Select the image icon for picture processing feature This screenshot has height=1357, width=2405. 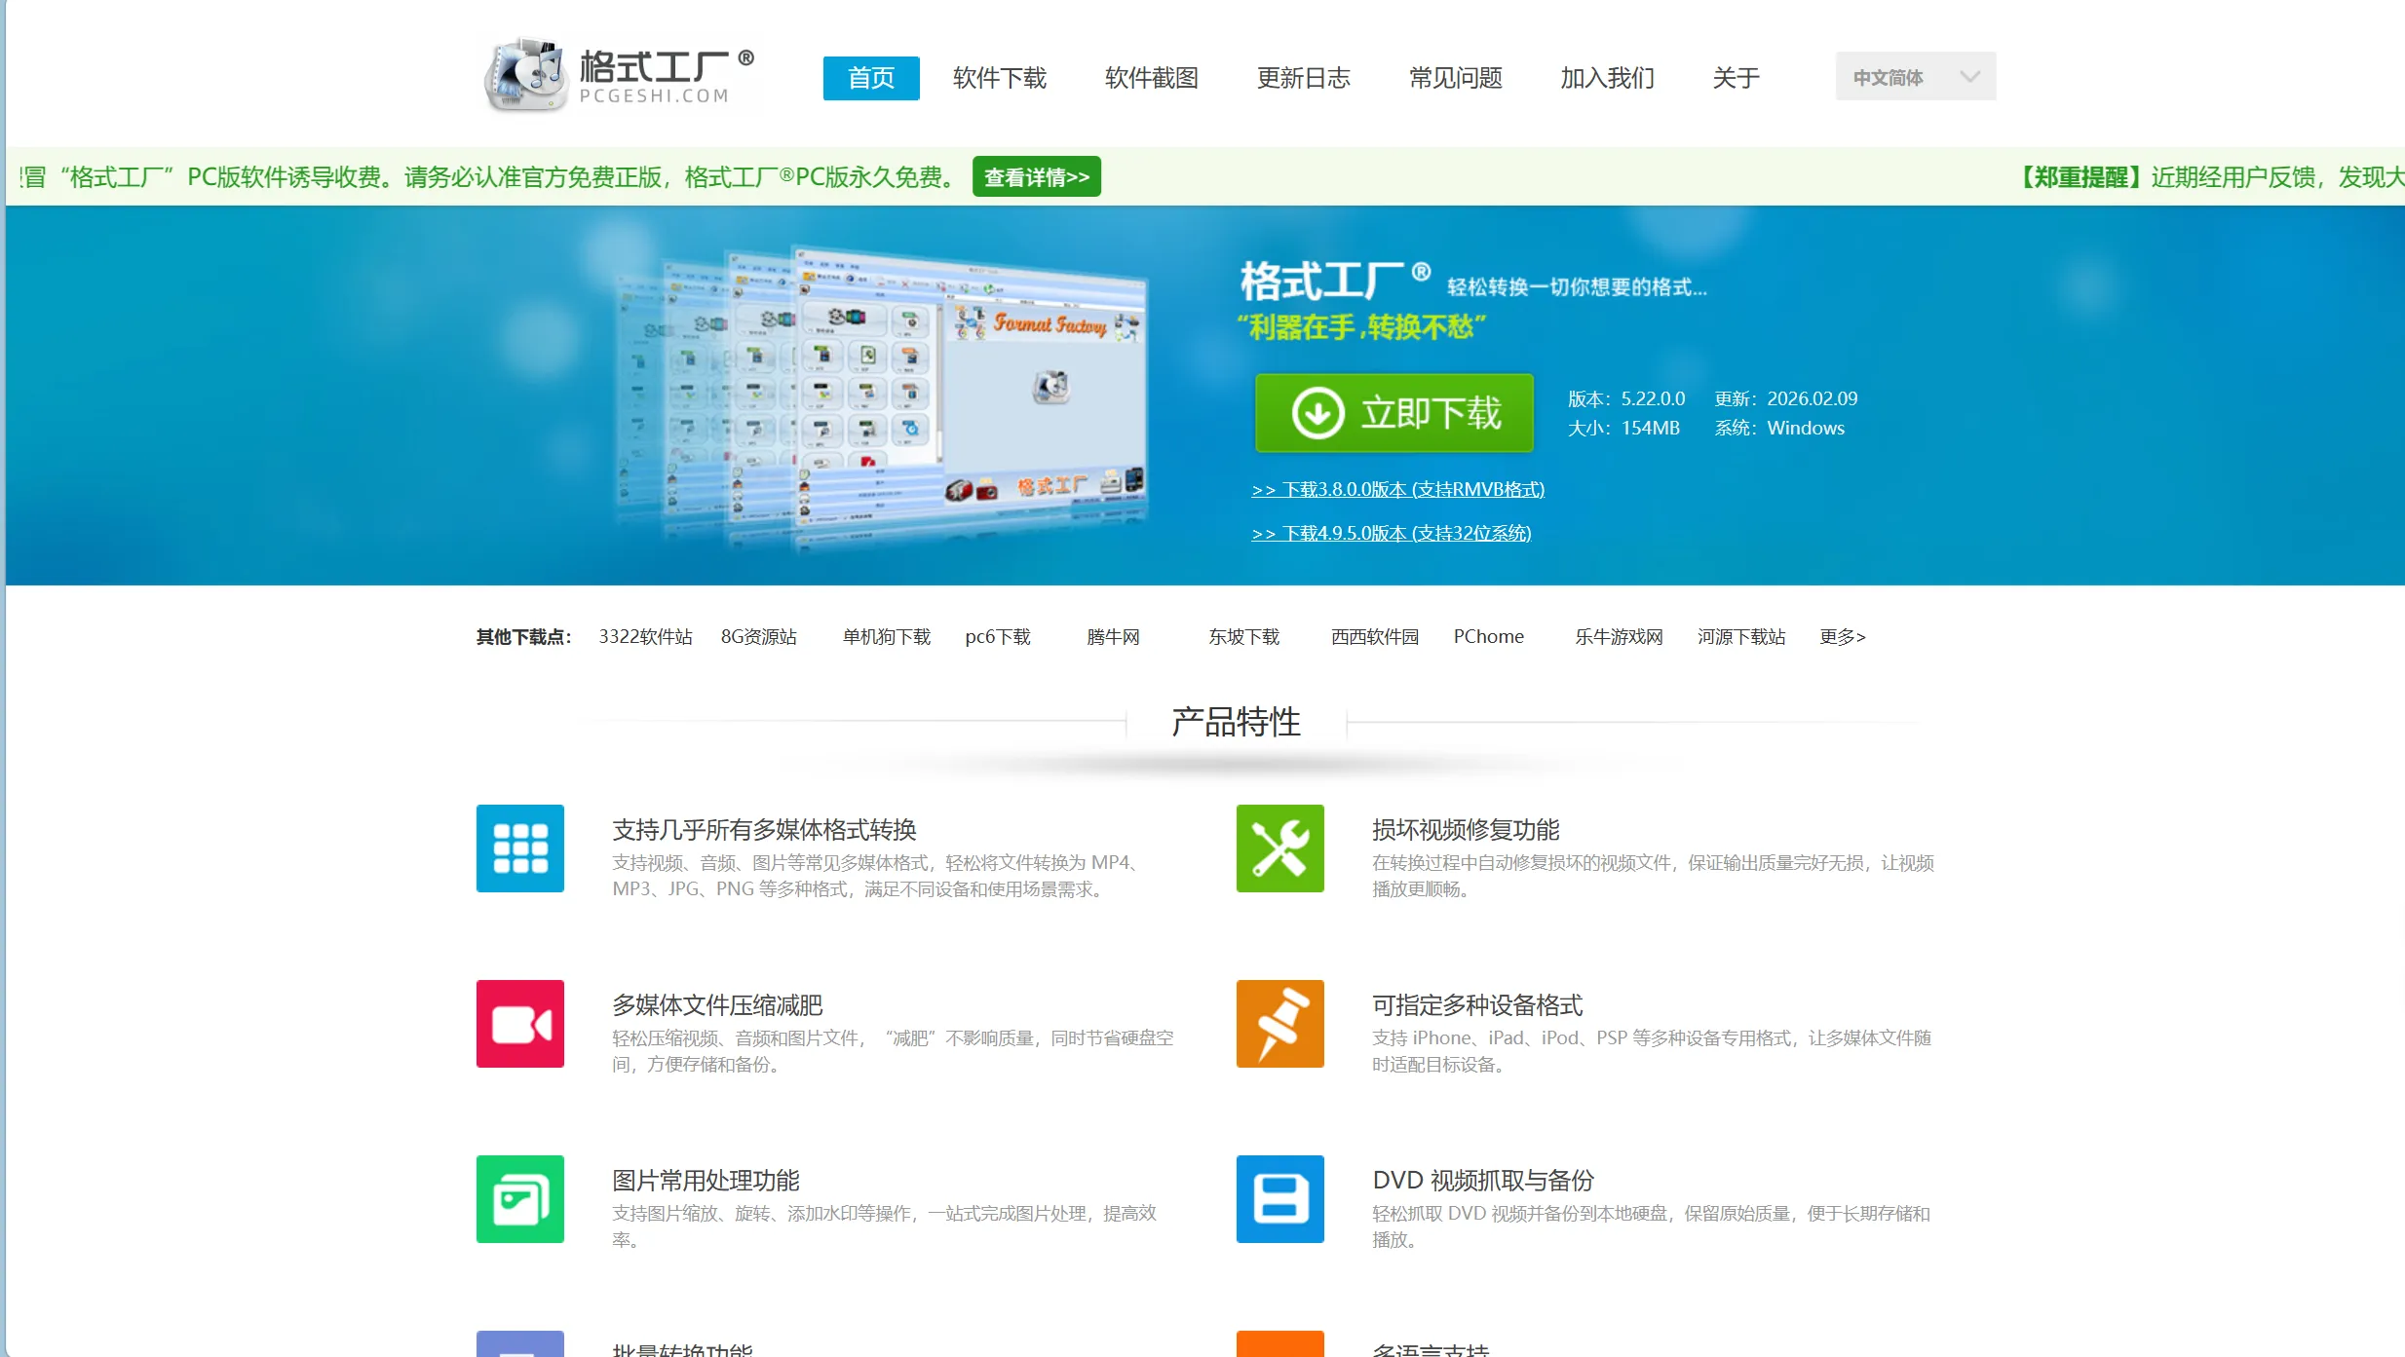click(x=519, y=1199)
